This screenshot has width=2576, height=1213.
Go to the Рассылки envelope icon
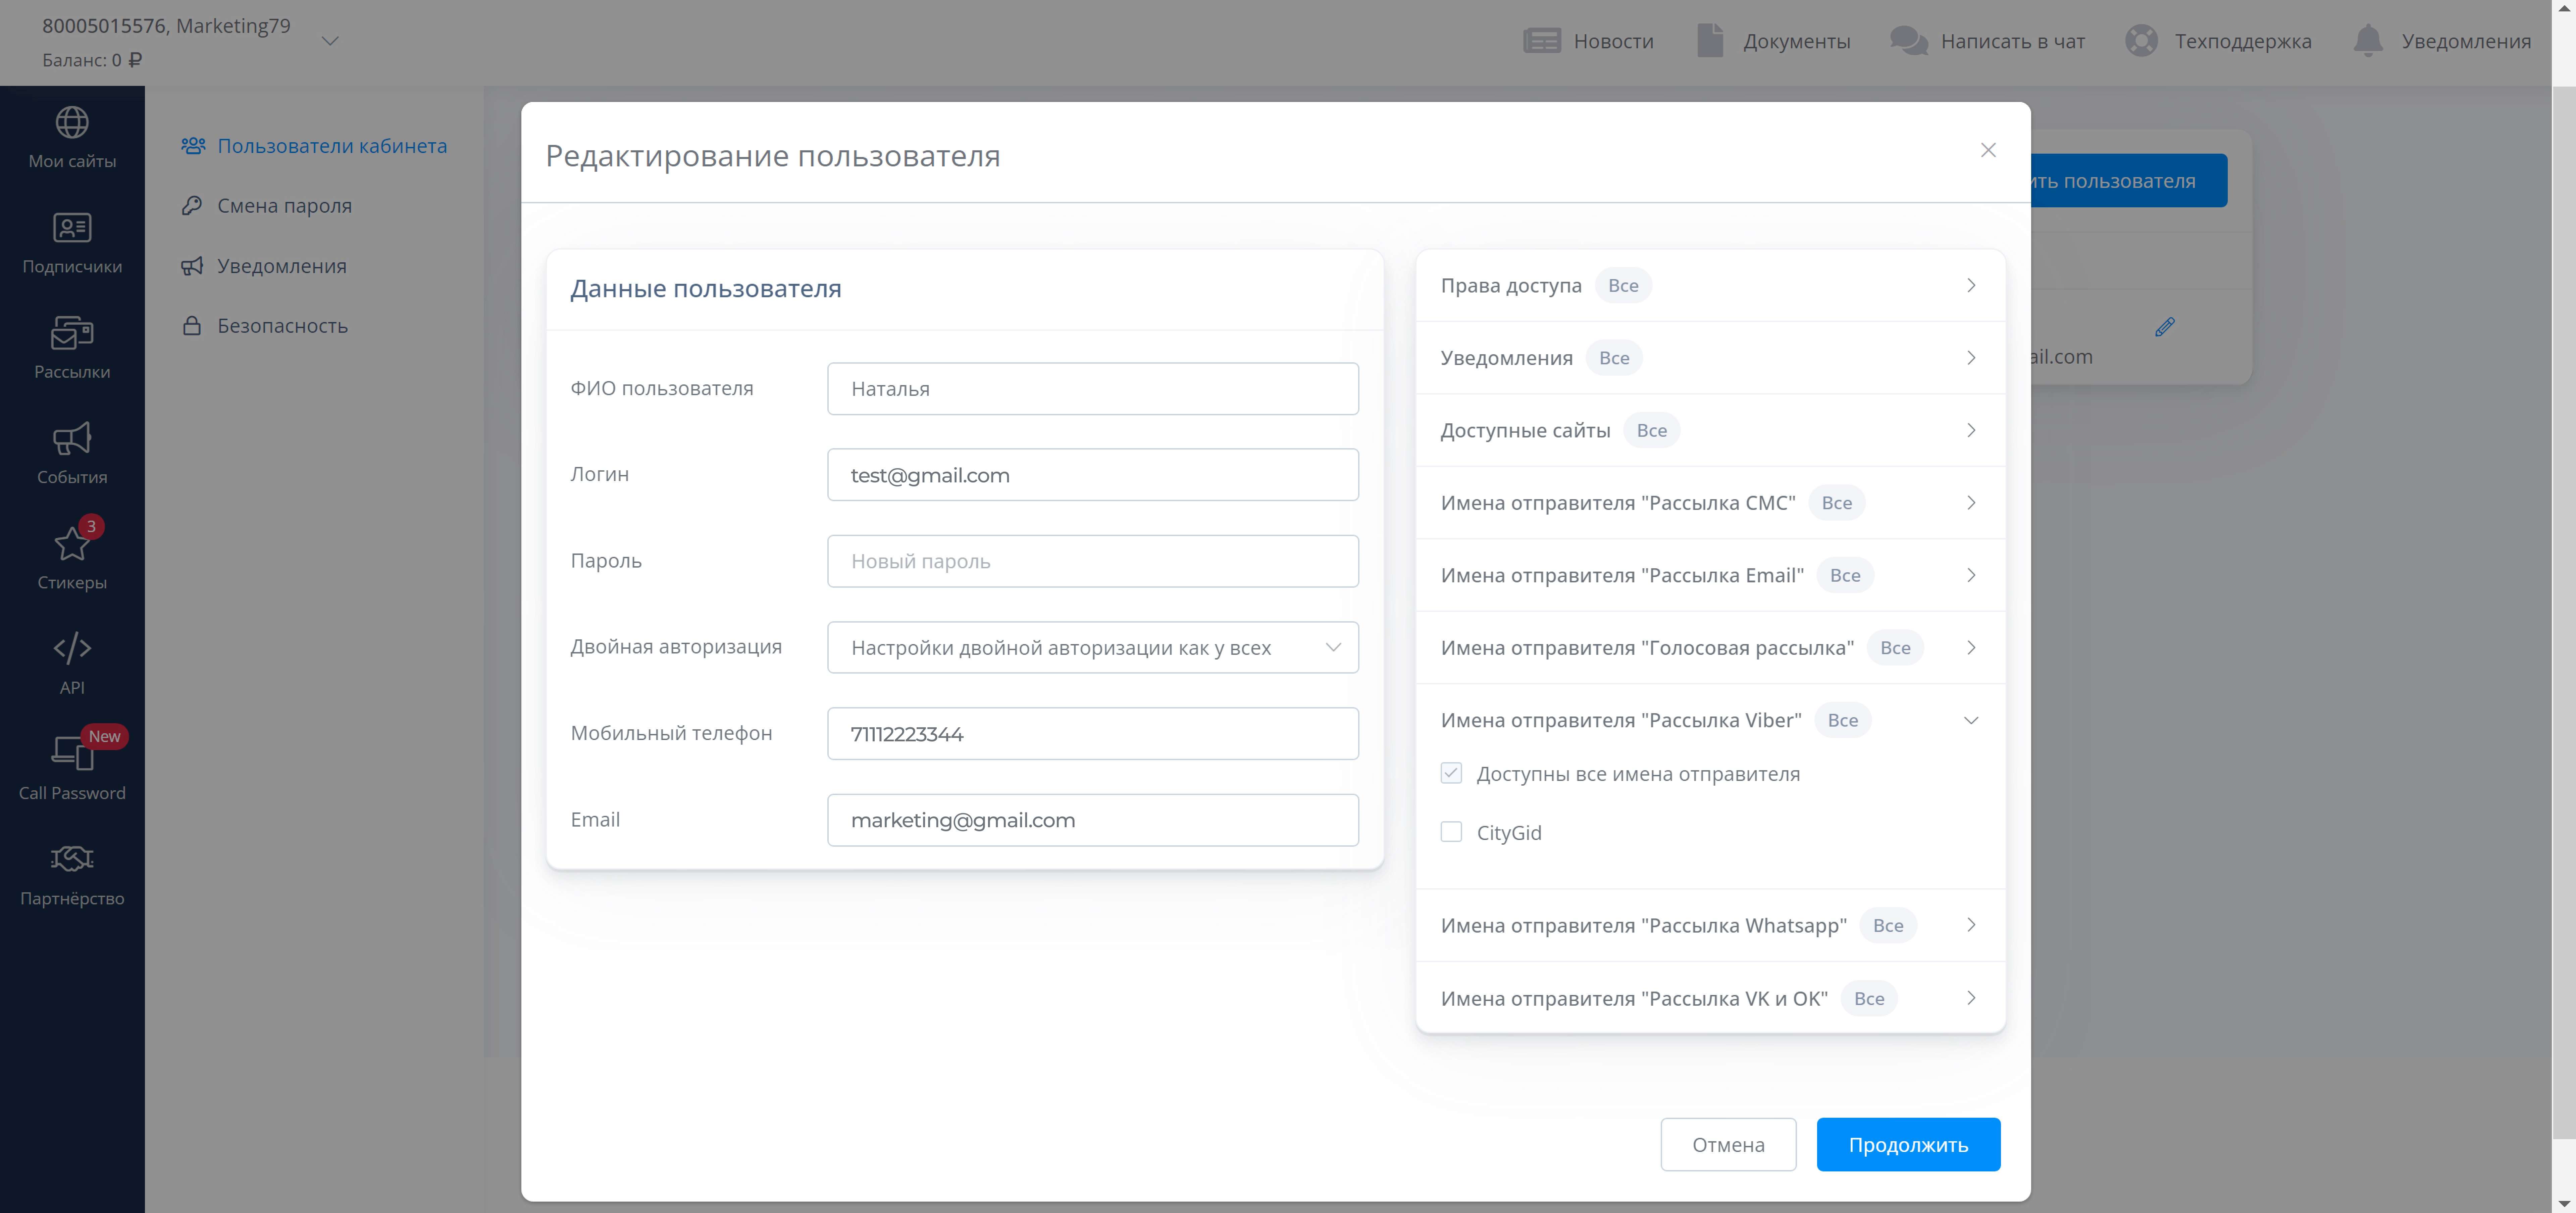(x=72, y=333)
